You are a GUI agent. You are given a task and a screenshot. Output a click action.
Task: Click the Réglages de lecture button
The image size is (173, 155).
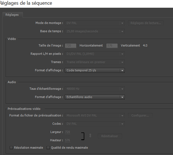point(146,23)
